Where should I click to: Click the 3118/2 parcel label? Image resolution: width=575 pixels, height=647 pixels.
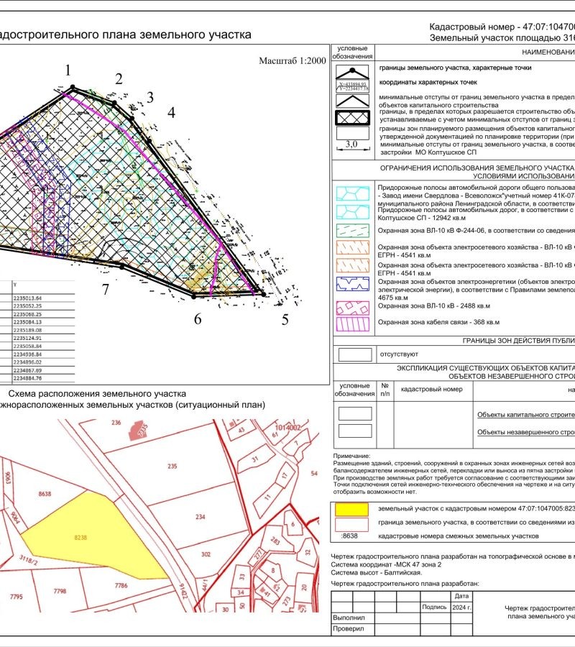click(x=29, y=560)
